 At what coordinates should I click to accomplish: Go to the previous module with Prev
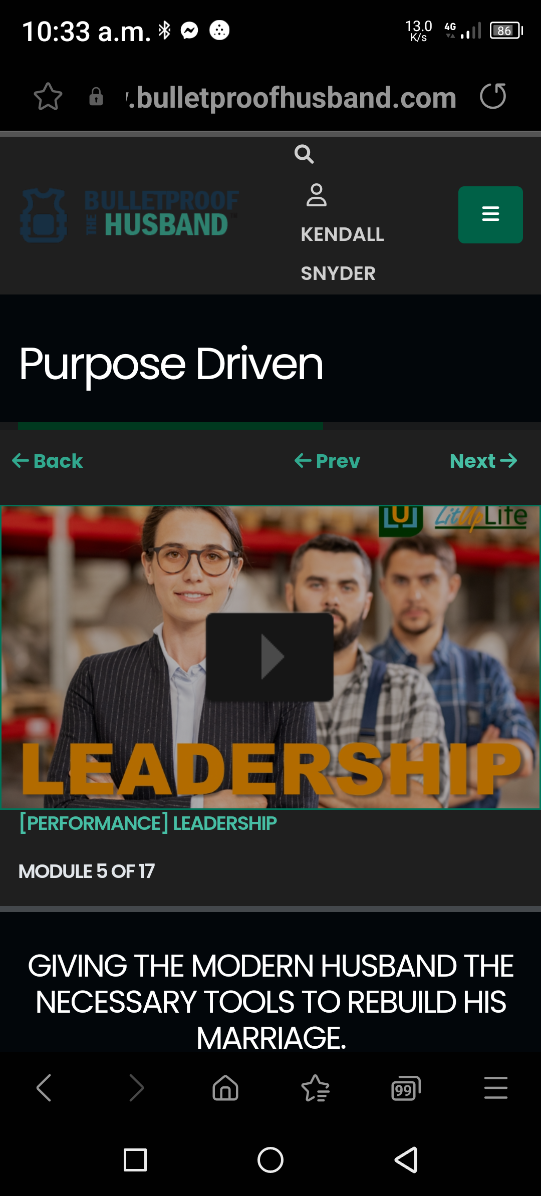327,461
